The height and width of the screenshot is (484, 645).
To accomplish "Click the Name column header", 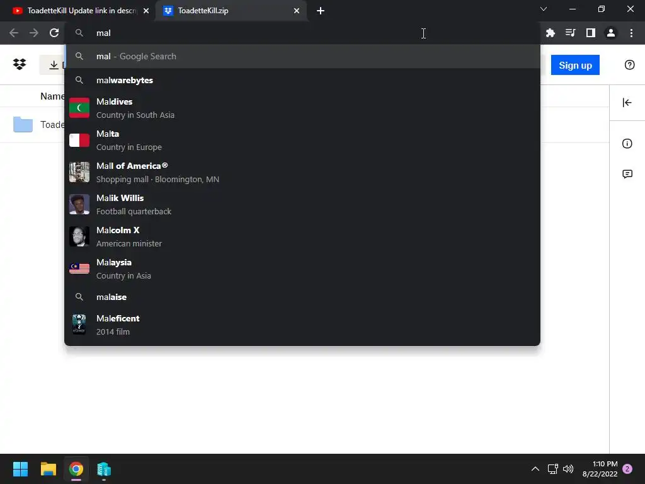I will point(52,96).
